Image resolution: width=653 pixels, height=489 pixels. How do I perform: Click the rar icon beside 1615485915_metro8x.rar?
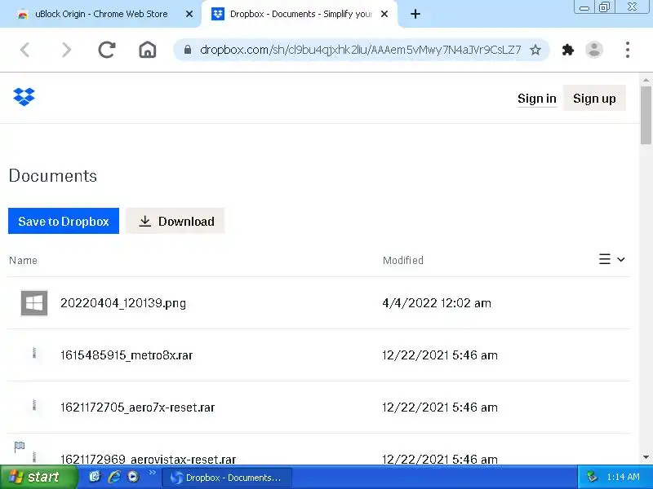tap(34, 354)
